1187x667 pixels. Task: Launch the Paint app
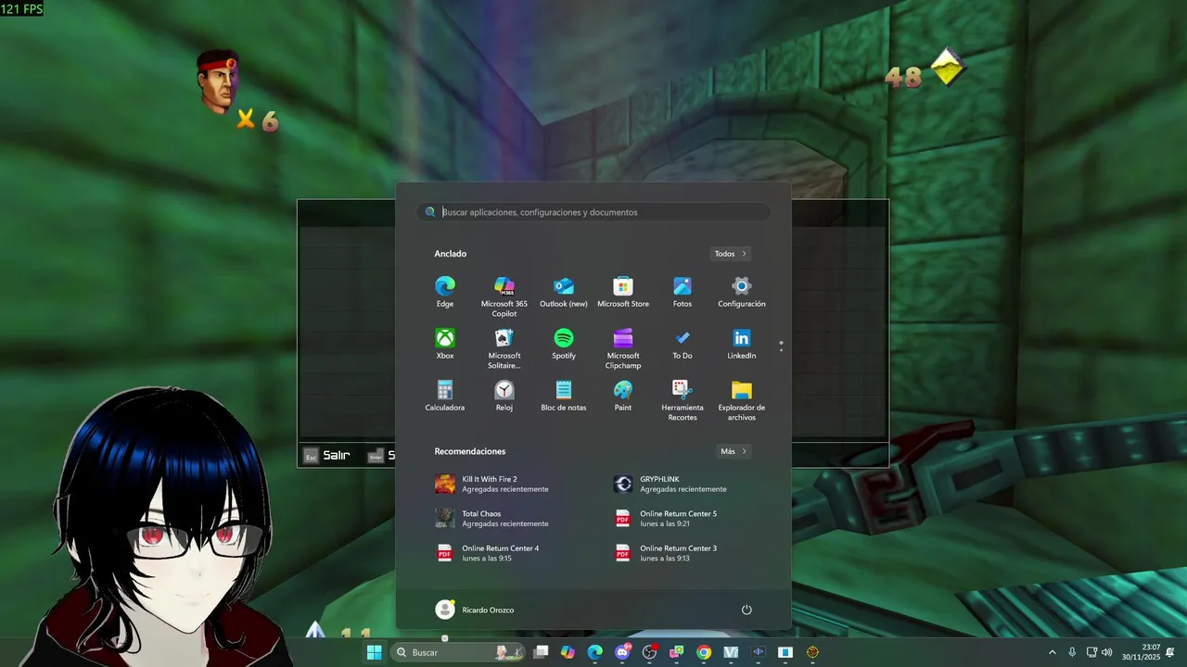(x=623, y=396)
